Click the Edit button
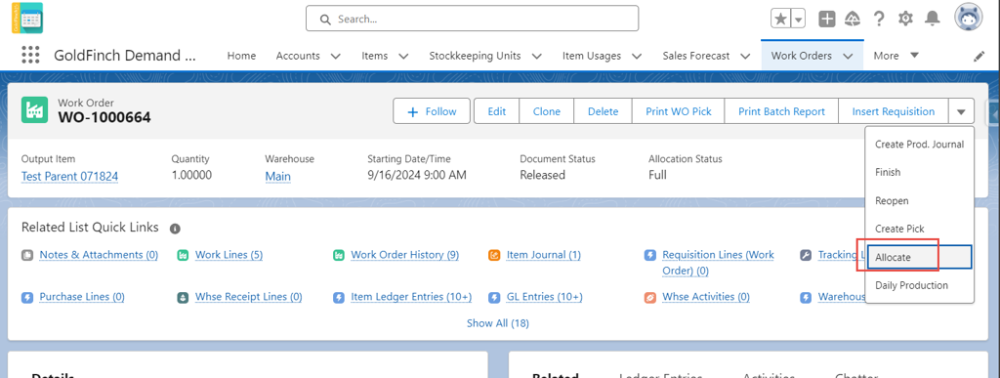The height and width of the screenshot is (378, 1000). click(497, 111)
